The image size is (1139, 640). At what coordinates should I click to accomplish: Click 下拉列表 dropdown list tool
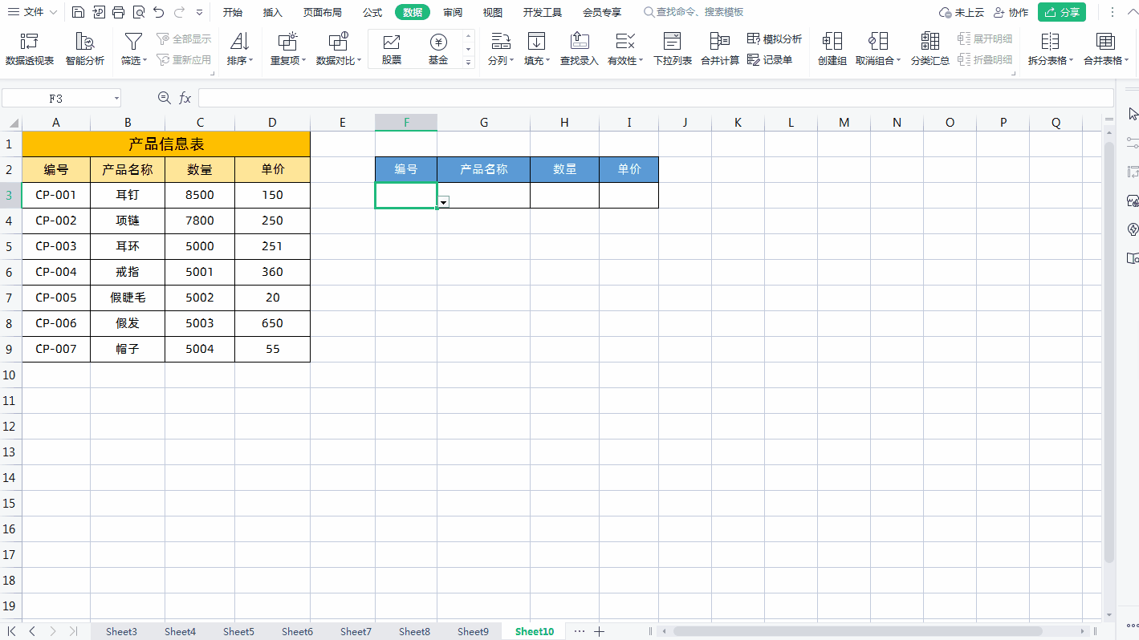tap(673, 50)
